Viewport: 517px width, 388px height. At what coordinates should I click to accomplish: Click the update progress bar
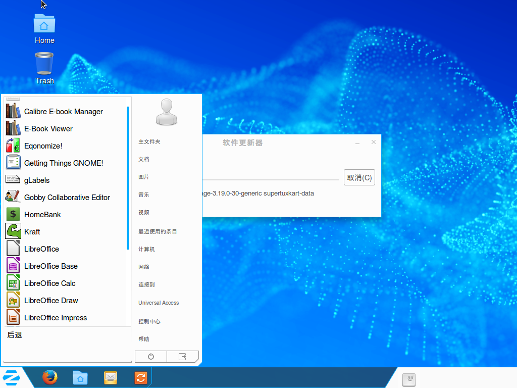click(x=271, y=179)
